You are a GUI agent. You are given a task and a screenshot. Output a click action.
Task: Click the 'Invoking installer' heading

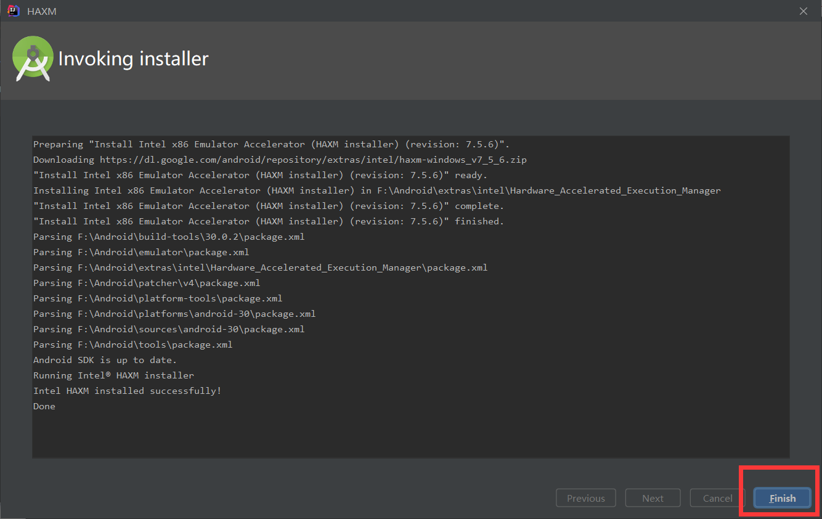133,59
